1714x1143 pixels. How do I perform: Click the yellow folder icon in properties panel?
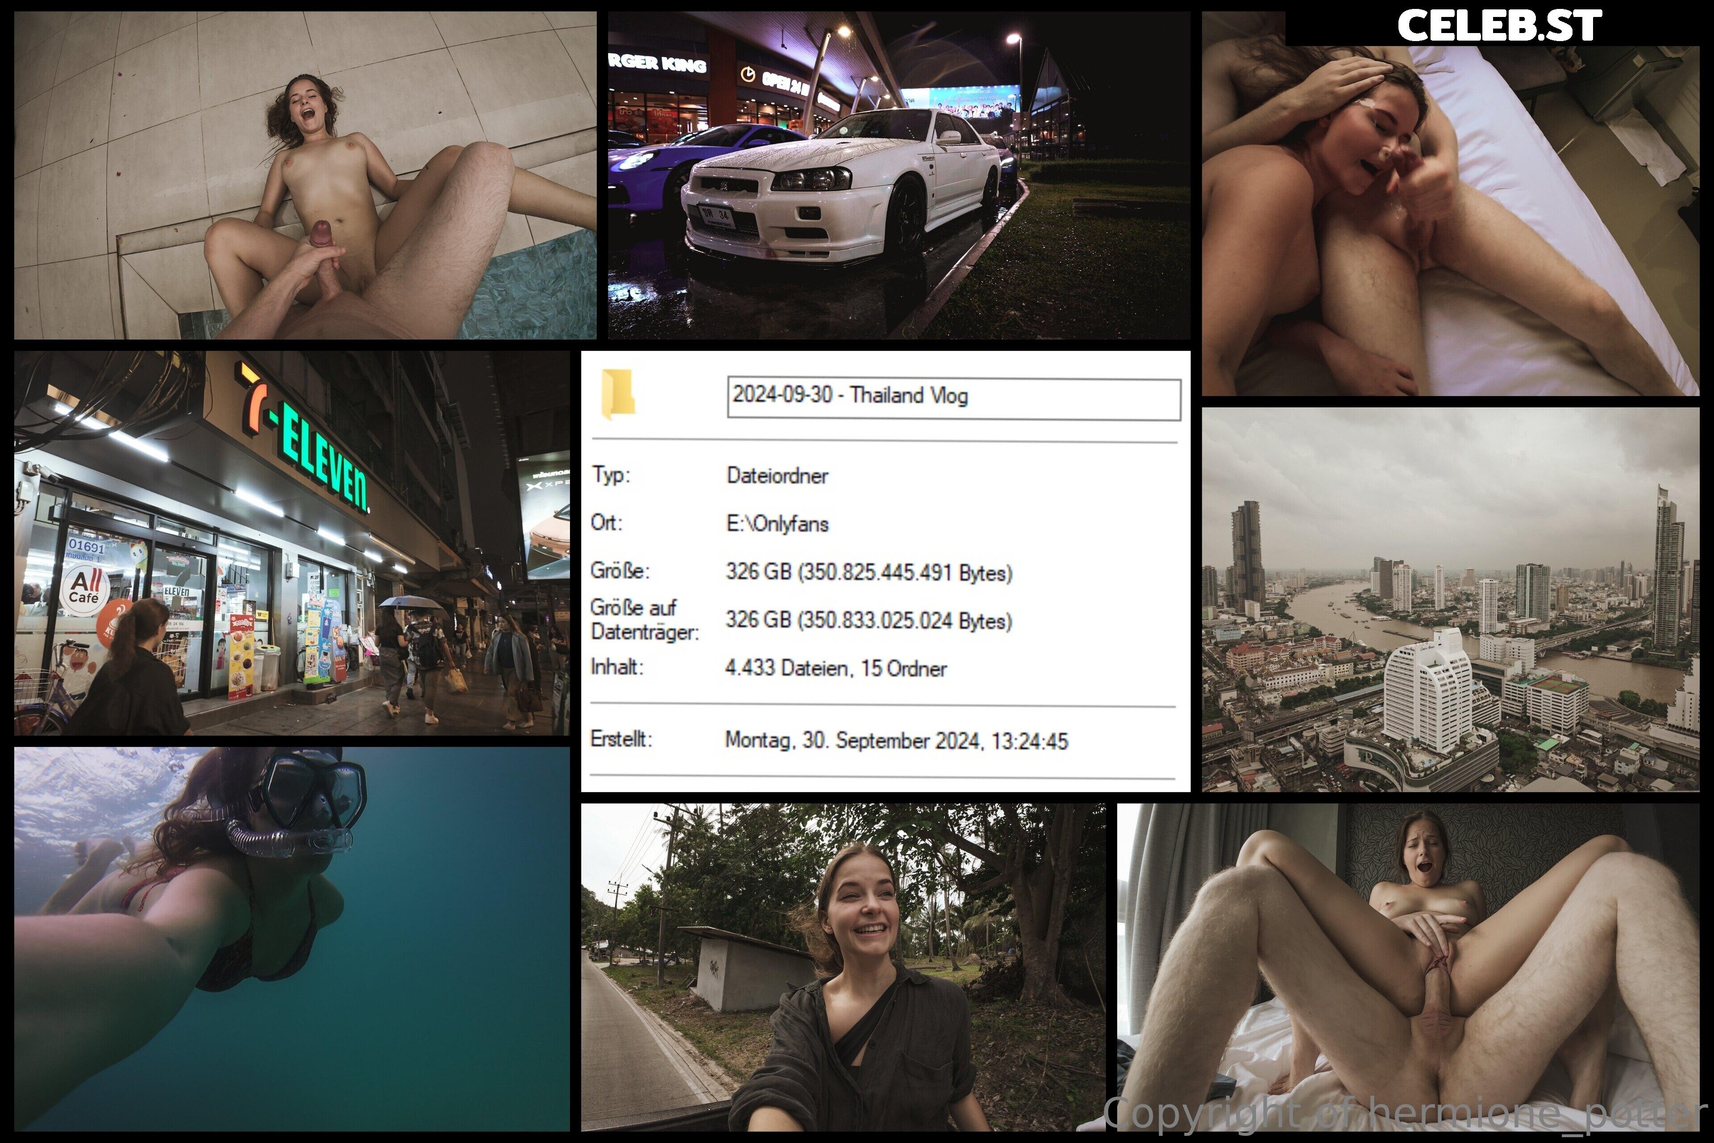click(x=618, y=394)
